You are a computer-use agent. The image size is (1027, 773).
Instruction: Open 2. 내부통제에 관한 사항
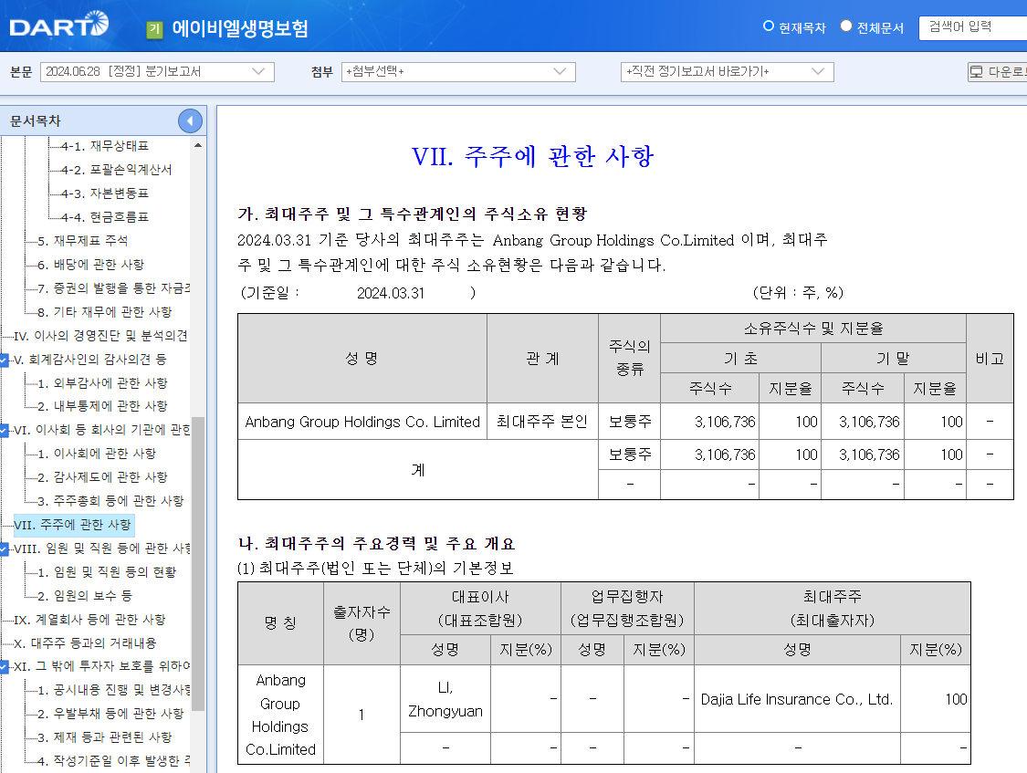coord(102,406)
